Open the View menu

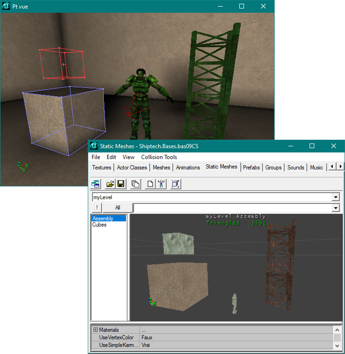point(128,157)
